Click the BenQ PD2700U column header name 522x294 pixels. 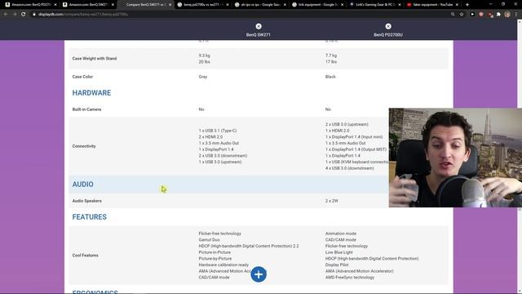388,34
